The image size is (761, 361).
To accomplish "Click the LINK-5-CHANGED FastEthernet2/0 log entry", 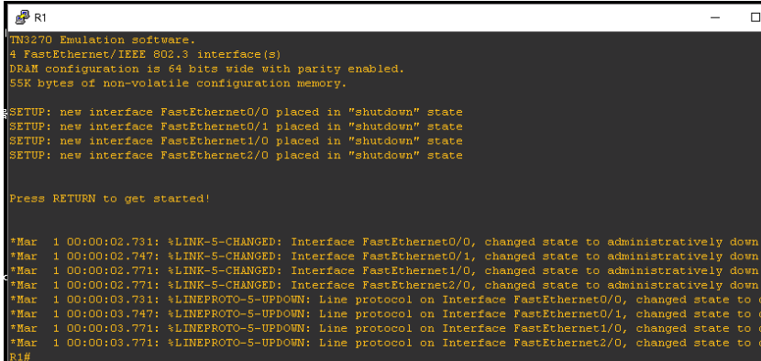I will 384,285.
